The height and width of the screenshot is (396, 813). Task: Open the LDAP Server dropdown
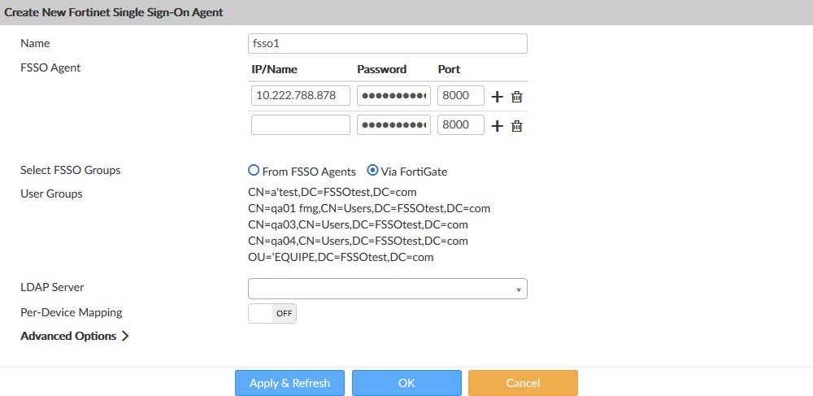pyautogui.click(x=387, y=289)
